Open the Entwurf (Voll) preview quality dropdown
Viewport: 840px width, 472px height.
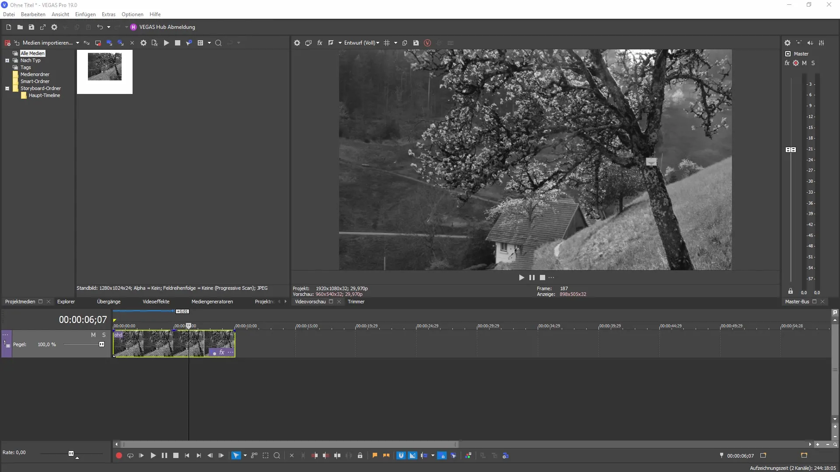pyautogui.click(x=362, y=43)
